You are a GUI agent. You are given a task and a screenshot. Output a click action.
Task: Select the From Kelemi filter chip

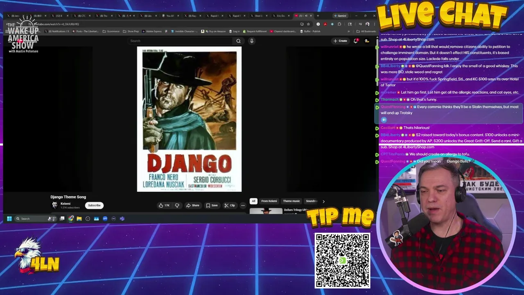click(x=269, y=201)
